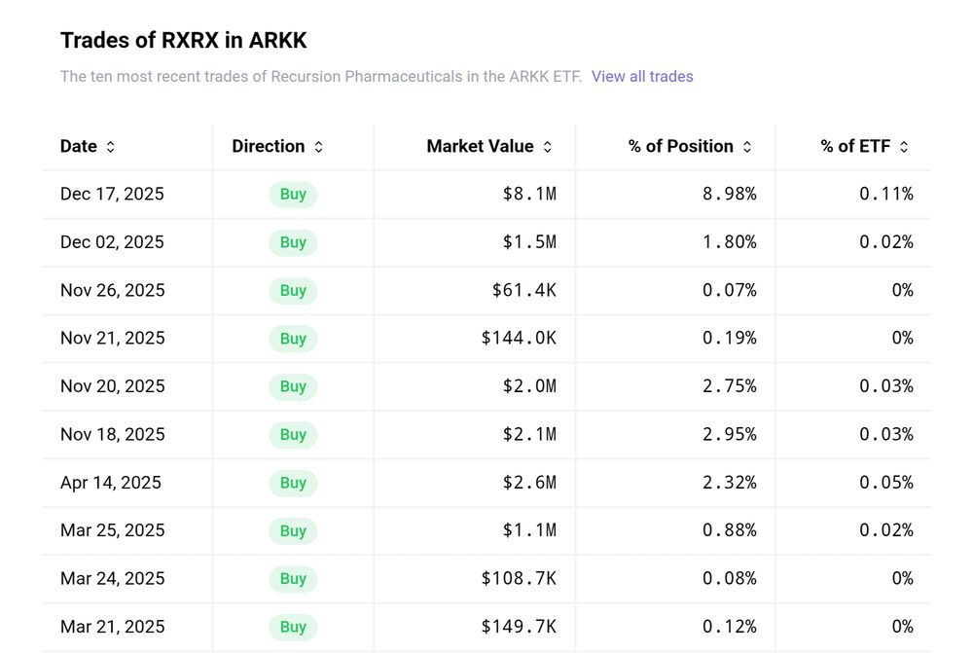Select the Buy badge for Nov 26 trade
Screen dimensions: 973x653
point(292,290)
